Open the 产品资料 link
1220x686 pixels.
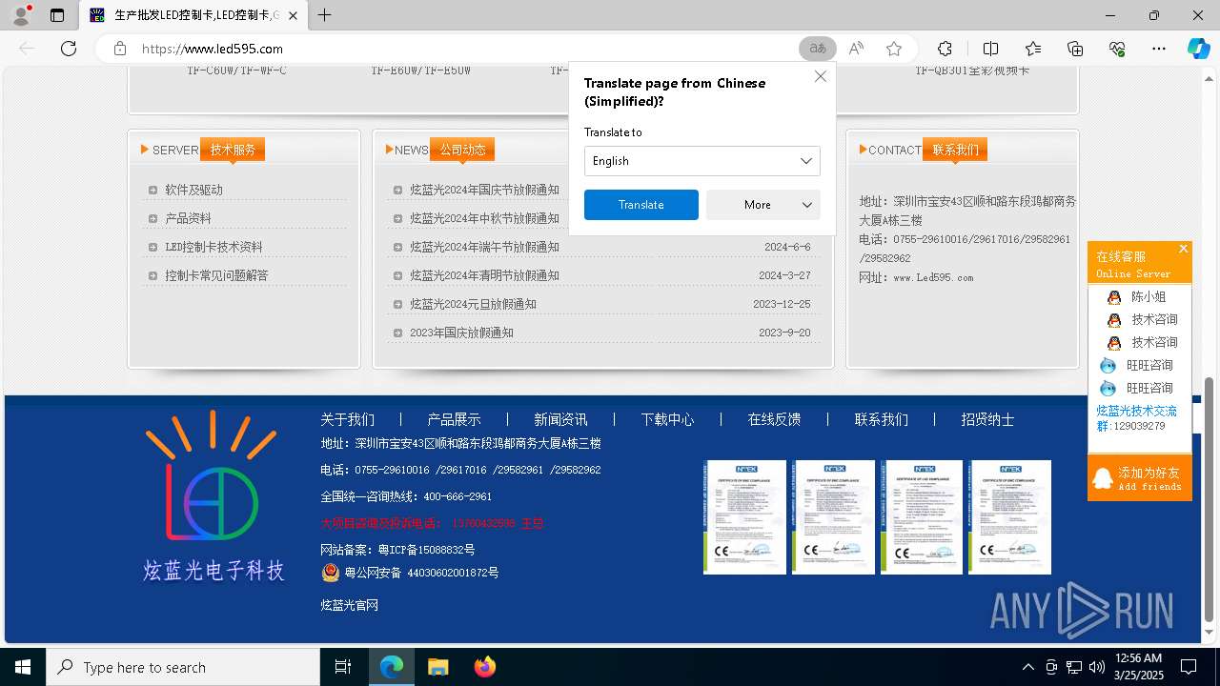188,218
